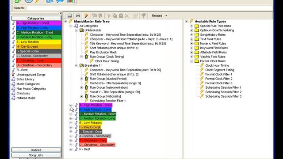Viewport: 283px width, 159px height.
Task: Expand Rule Group [Nationality]
Action: click(x=81, y=96)
